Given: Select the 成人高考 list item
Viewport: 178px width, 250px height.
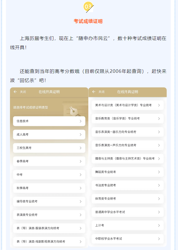Looking at the screenshot, I should click(x=49, y=135).
